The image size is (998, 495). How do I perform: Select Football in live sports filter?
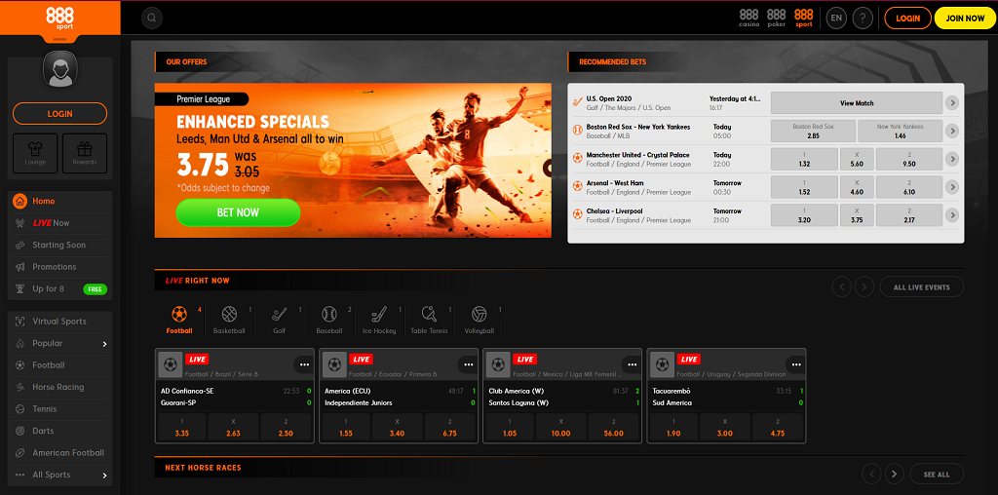(179, 320)
